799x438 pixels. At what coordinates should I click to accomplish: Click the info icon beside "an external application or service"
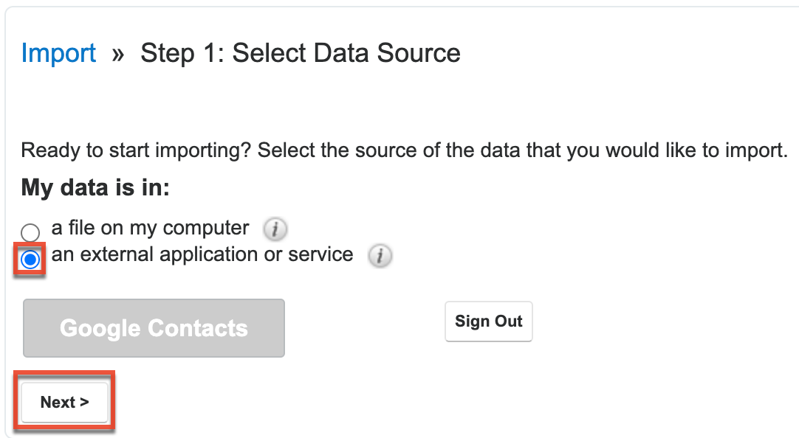[380, 256]
